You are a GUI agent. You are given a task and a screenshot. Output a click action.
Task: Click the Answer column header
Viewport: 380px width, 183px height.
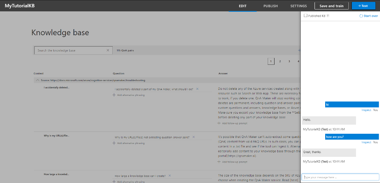[223, 73]
